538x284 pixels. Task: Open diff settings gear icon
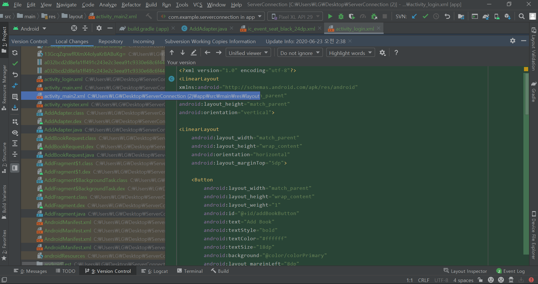tap(383, 53)
